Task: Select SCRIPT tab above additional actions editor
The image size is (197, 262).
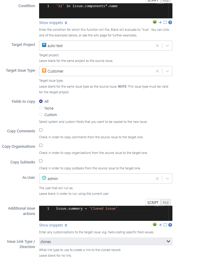Action: coord(153,202)
